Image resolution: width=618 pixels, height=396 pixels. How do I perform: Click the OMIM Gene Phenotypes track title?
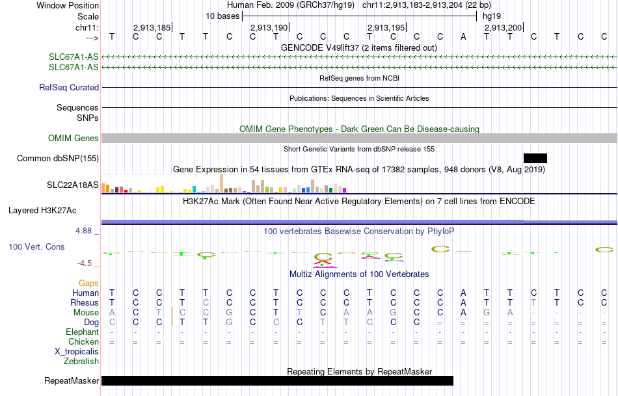(x=360, y=129)
